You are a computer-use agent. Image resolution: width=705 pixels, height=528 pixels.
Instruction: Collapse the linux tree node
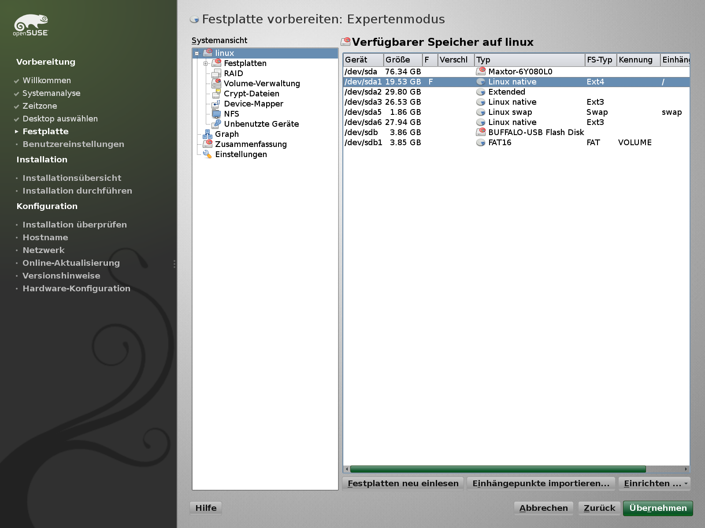[197, 53]
